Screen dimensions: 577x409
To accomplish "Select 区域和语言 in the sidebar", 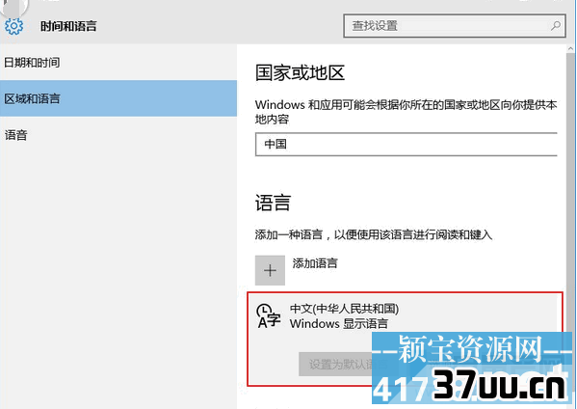I will pos(118,98).
